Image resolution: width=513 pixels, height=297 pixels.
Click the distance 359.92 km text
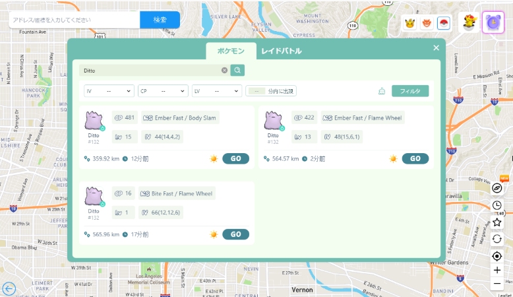coord(106,159)
